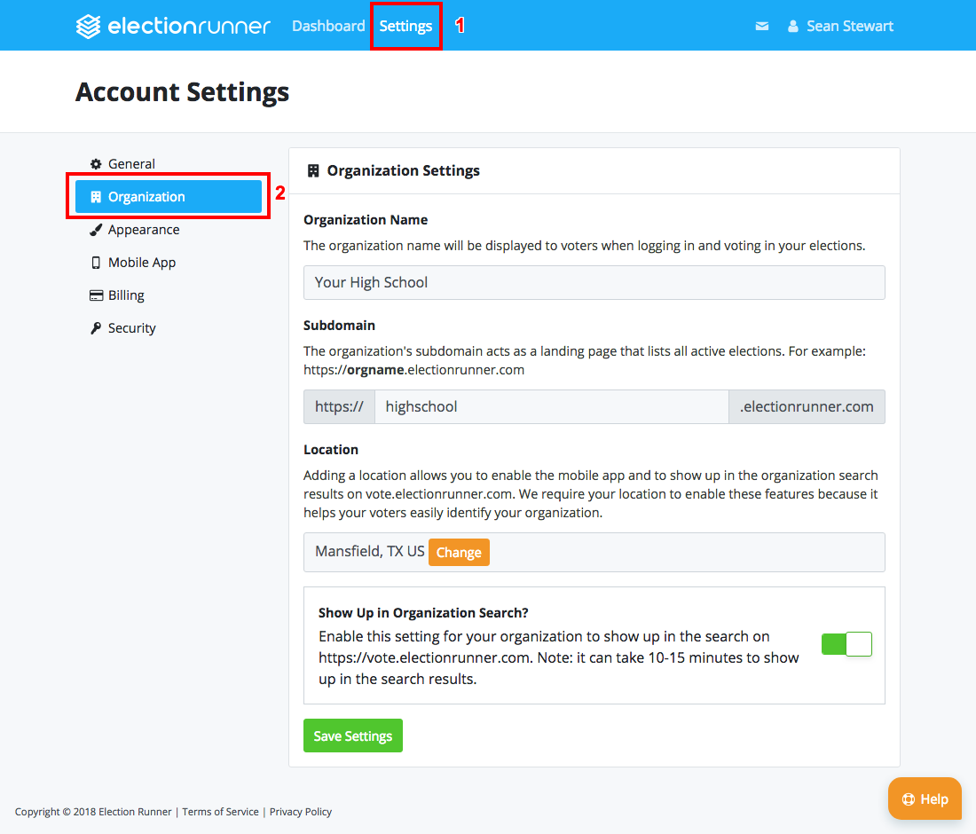The width and height of the screenshot is (976, 834).
Task: Follow the Terms of Service link
Action: [x=220, y=812]
